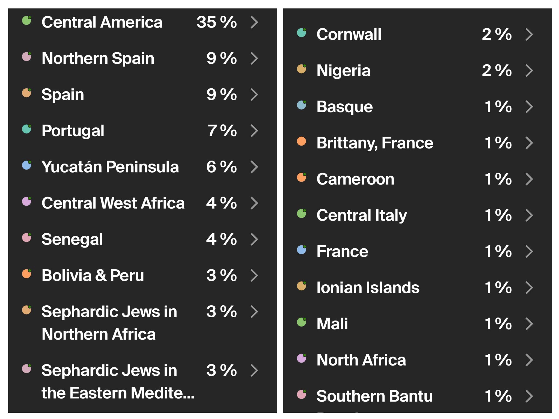Open the Central Italy region label
The height and width of the screenshot is (419, 559).
point(362,215)
